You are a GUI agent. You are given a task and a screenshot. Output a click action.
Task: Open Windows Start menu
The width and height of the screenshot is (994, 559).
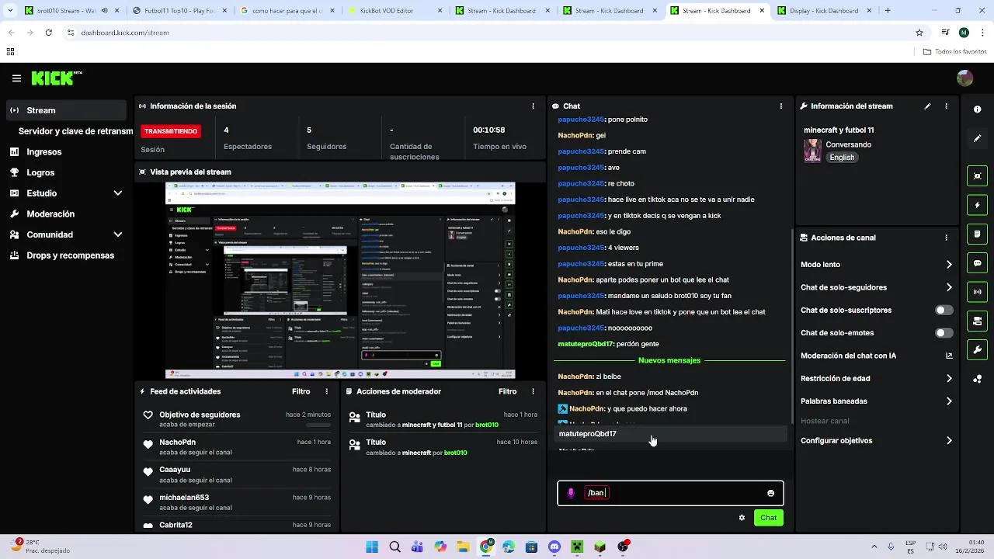[x=371, y=547]
